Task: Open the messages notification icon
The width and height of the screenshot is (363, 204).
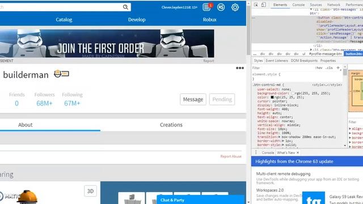Action: click(x=206, y=7)
